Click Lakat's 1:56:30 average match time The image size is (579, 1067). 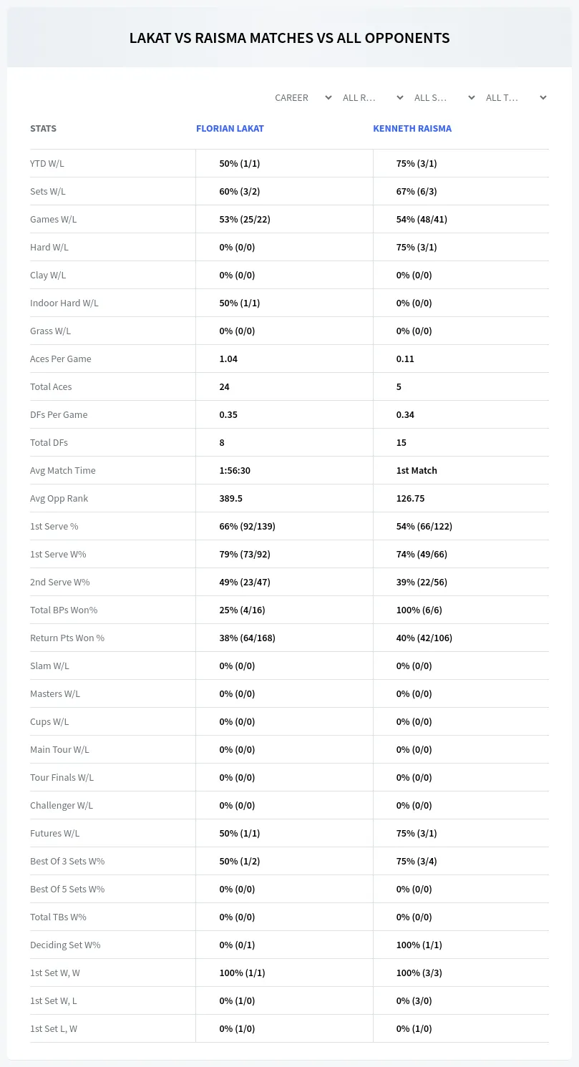(x=235, y=470)
